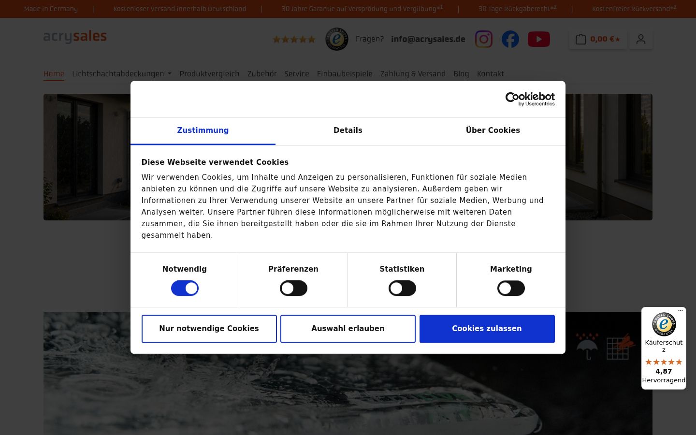Image resolution: width=696 pixels, height=435 pixels.
Task: Click the Made in Germany banner text
Action: pos(51,9)
